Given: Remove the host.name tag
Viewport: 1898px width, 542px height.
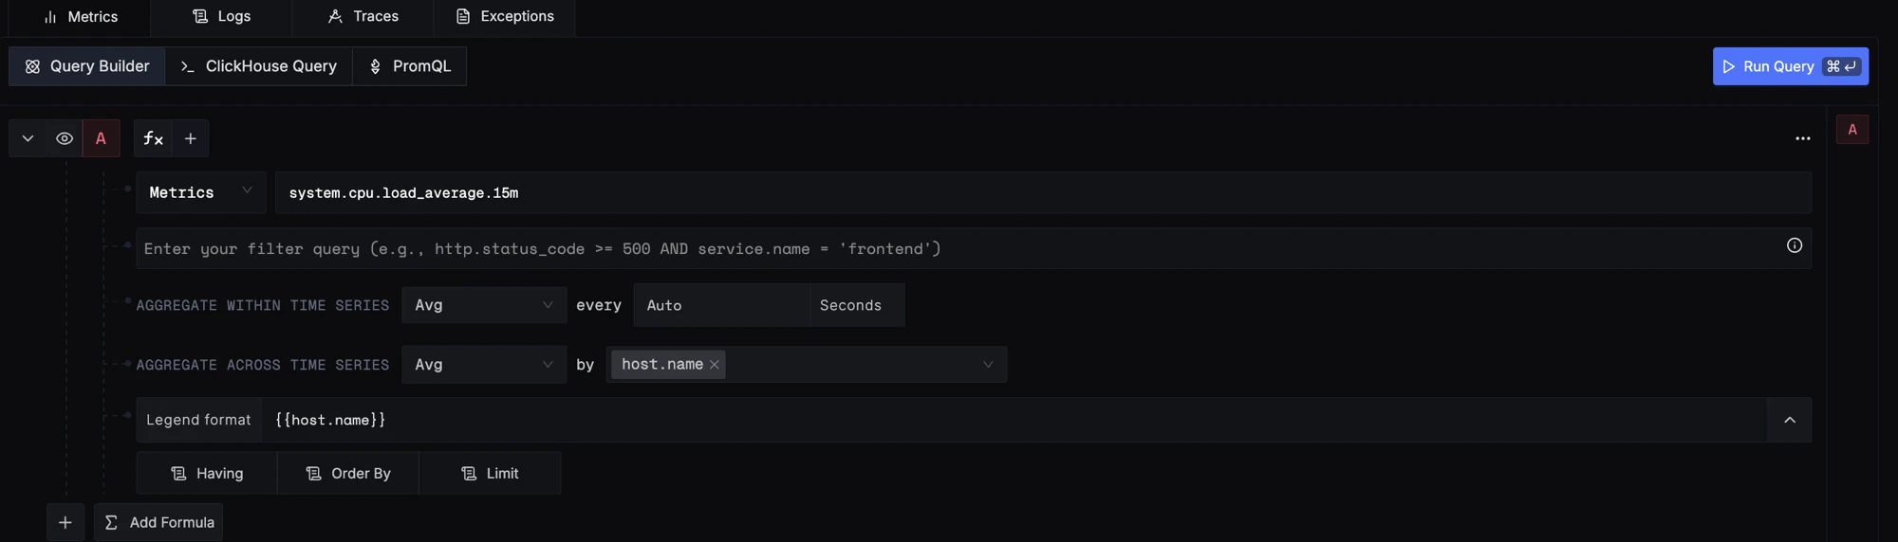Looking at the screenshot, I should coord(715,365).
